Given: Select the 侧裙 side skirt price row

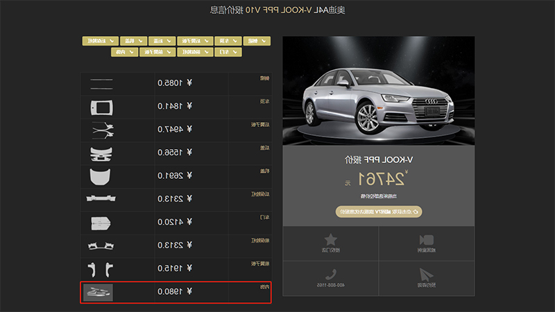Looking at the screenshot, I should [x=176, y=84].
